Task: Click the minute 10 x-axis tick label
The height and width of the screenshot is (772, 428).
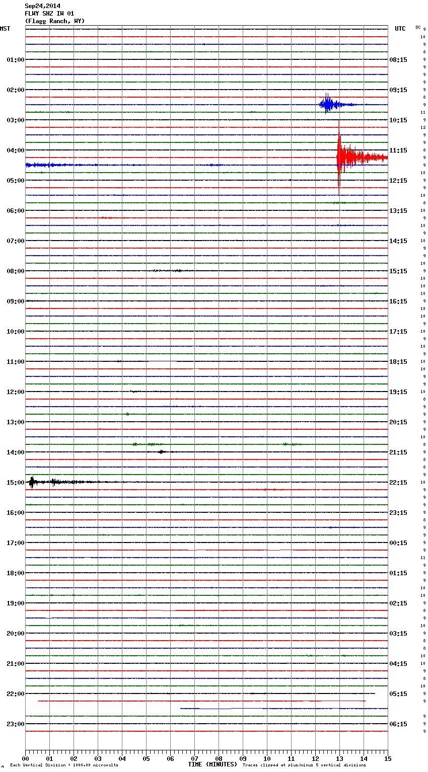Action: click(x=267, y=758)
